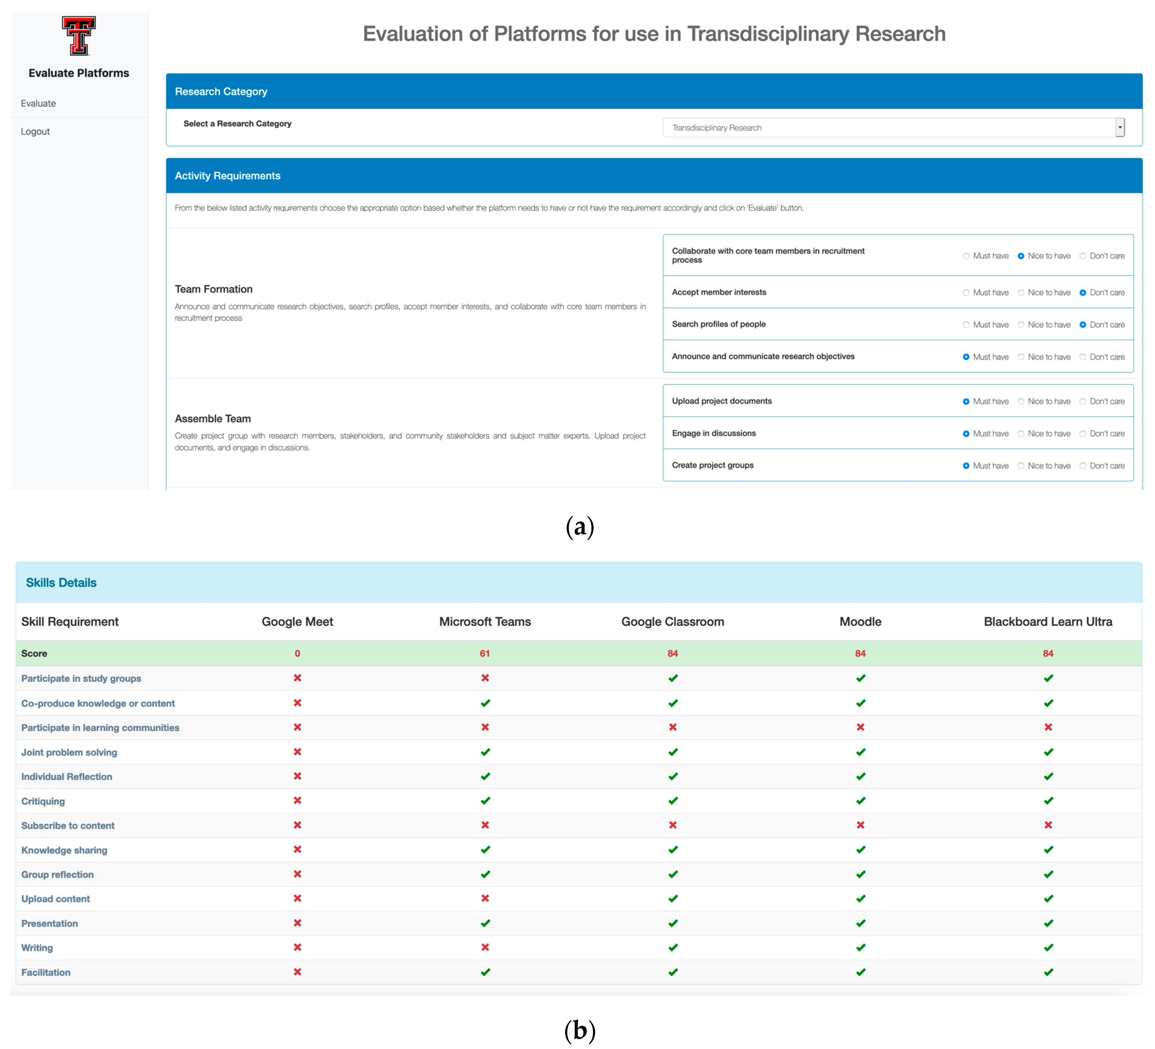Screen dimensions: 1155x1049
Task: Click Google Meet's red X for Writing
Action: click(297, 947)
